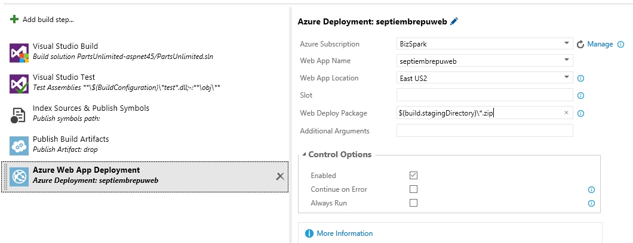633x243 pixels.
Task: Refresh the Azure Subscription list
Action: click(x=580, y=44)
